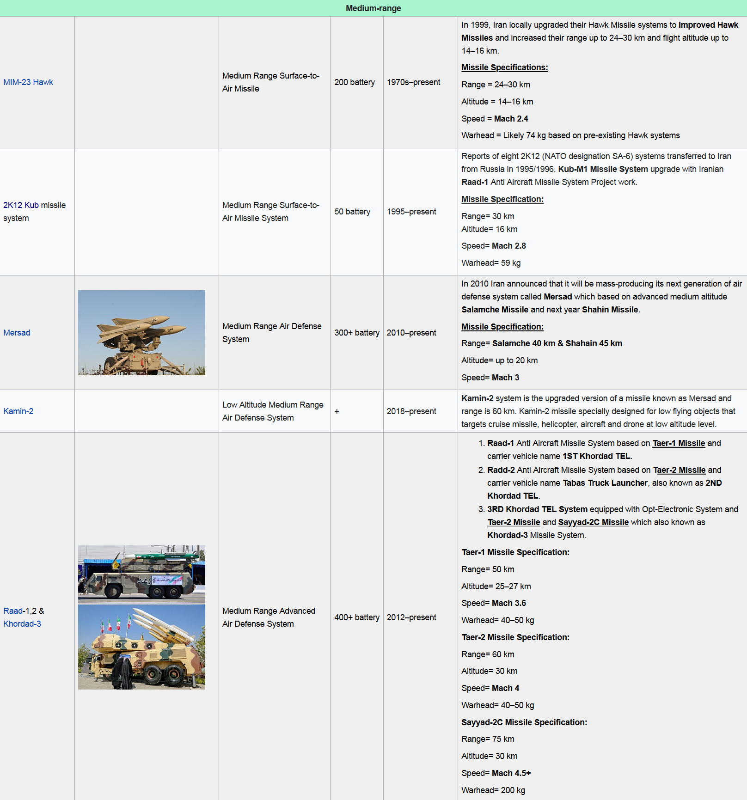Click 'Speed = Mach 2.4' text
This screenshot has height=800, width=747.
(495, 119)
